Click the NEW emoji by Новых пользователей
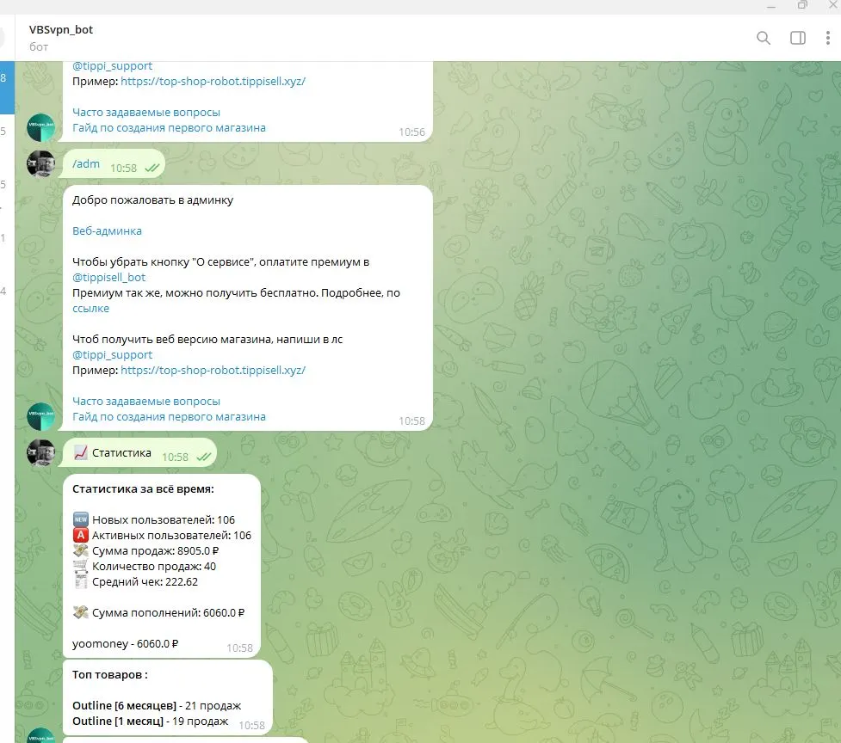The image size is (841, 743). point(80,519)
